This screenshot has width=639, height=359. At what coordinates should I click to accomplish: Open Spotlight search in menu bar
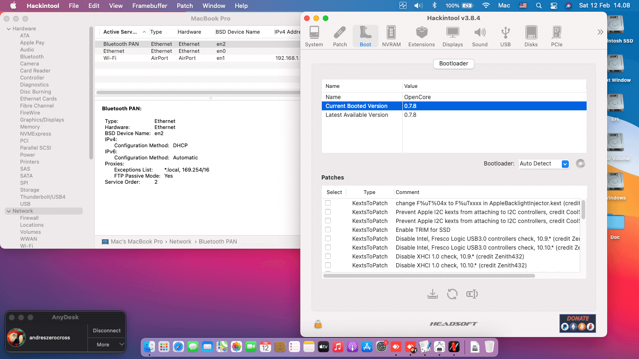coord(539,6)
